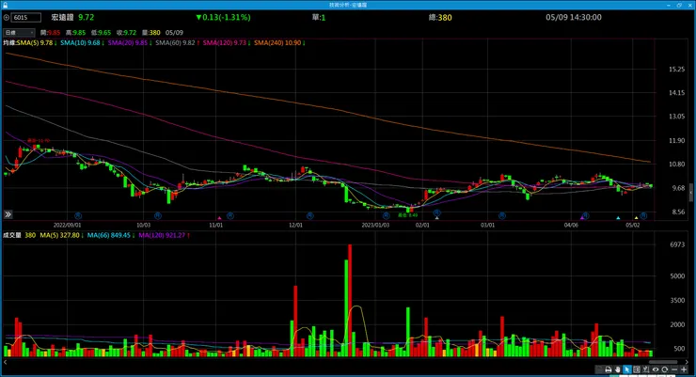The image size is (696, 377).
Task: Click the 收:9.72 close price value
Action: (127, 32)
